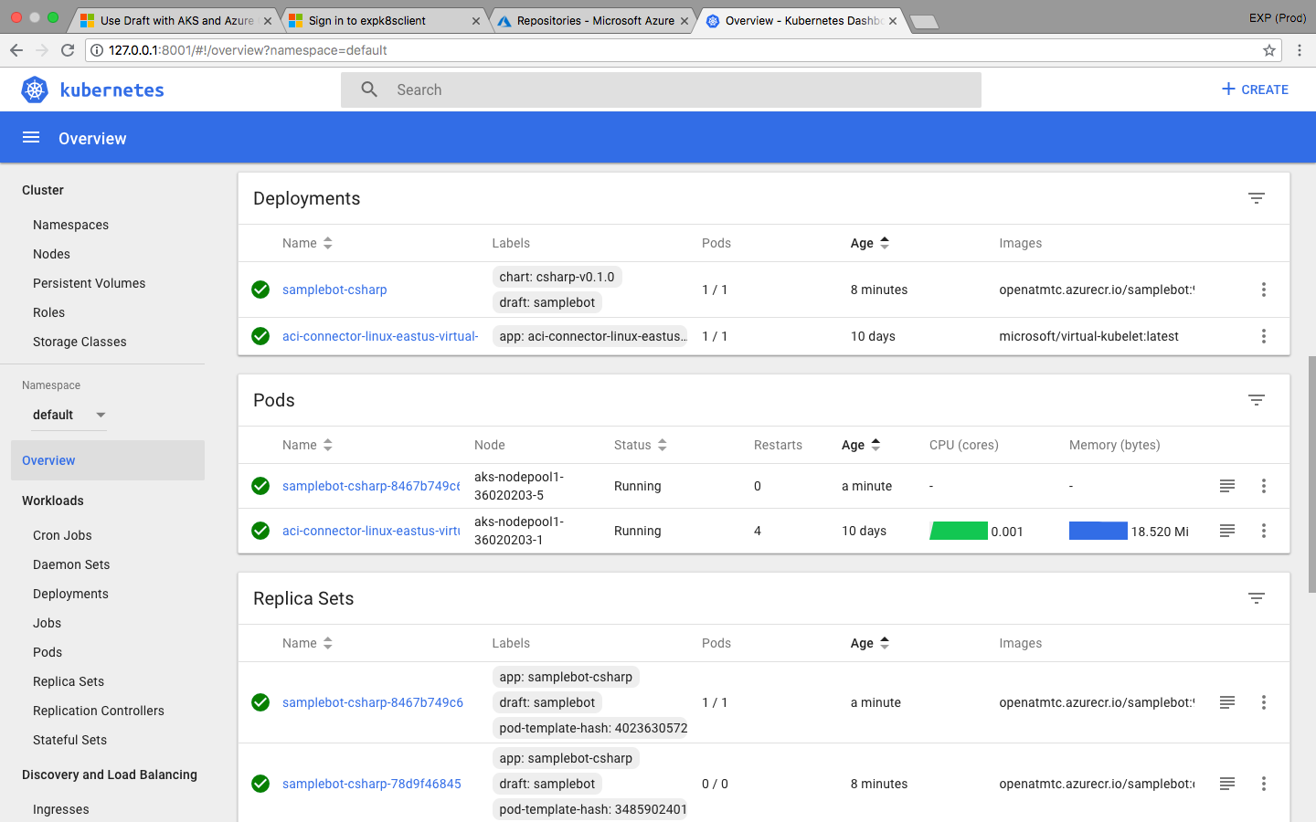The width and height of the screenshot is (1316, 822).
Task: Click the blue memory usage bar
Action: [1098, 531]
